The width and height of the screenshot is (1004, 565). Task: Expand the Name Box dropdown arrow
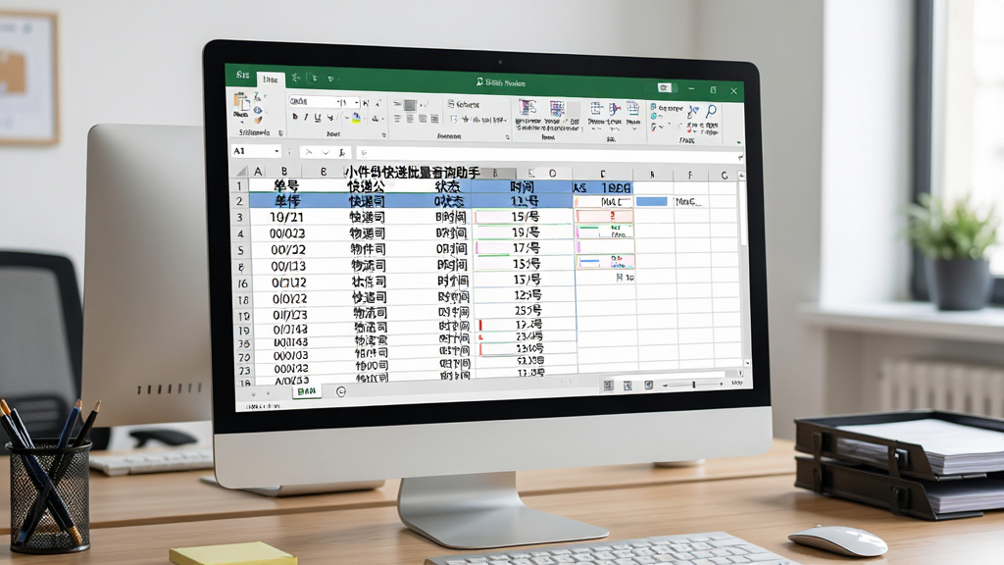click(x=276, y=151)
